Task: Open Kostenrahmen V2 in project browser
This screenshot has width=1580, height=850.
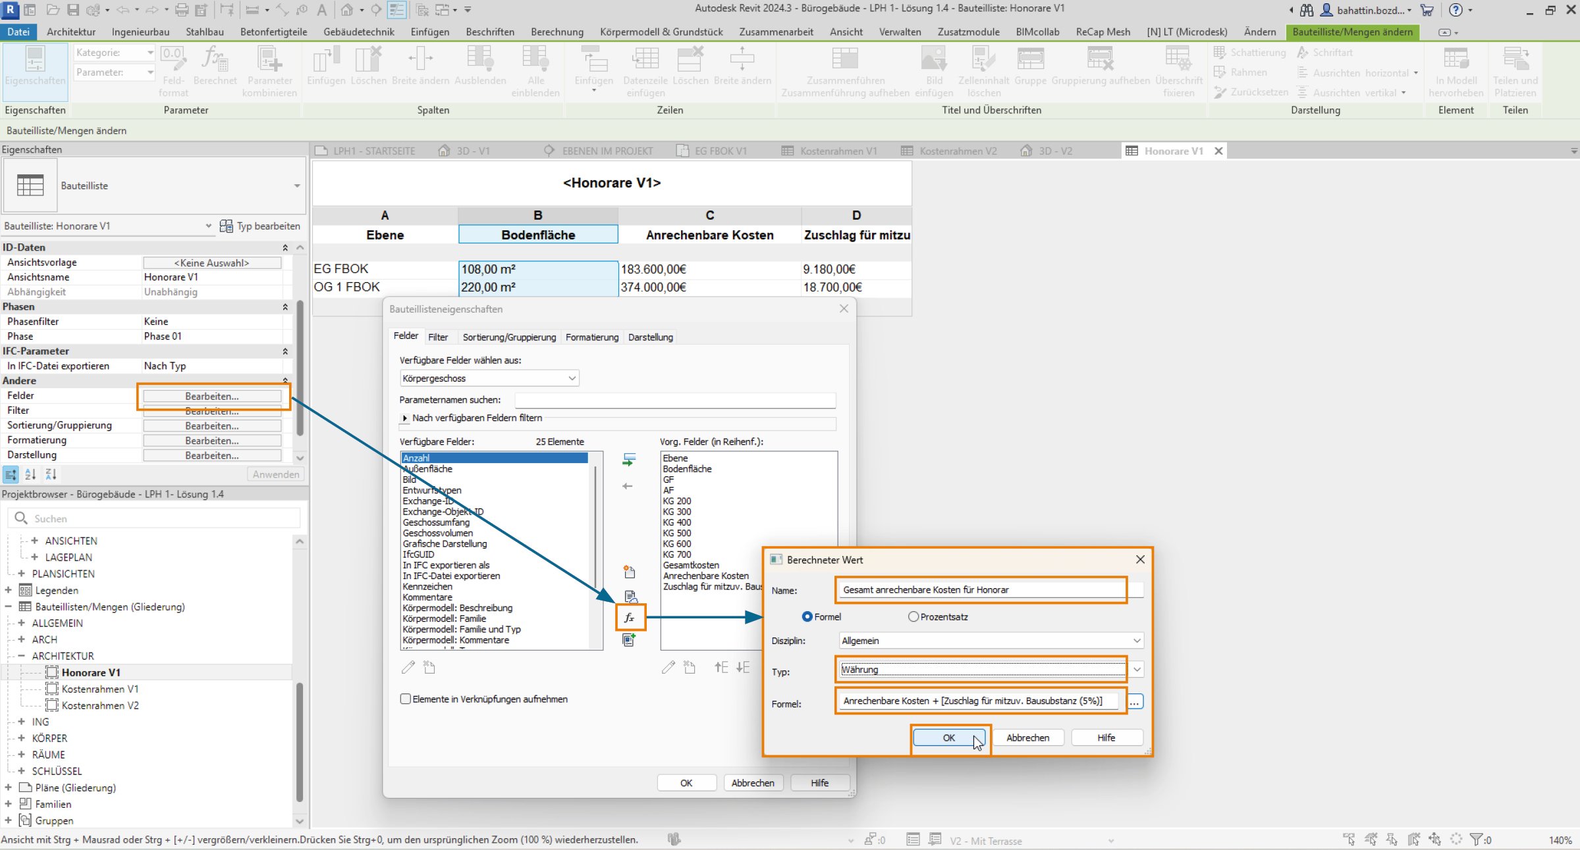Action: coord(100,705)
